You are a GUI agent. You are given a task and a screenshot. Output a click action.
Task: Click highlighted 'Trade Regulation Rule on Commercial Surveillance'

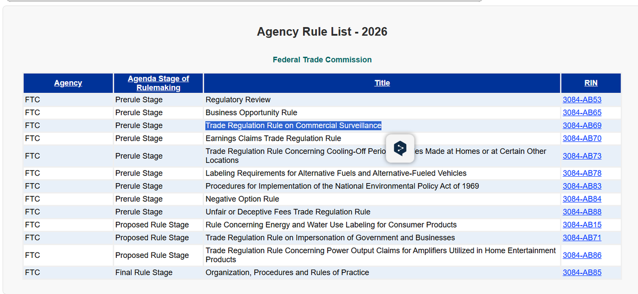[x=293, y=126]
